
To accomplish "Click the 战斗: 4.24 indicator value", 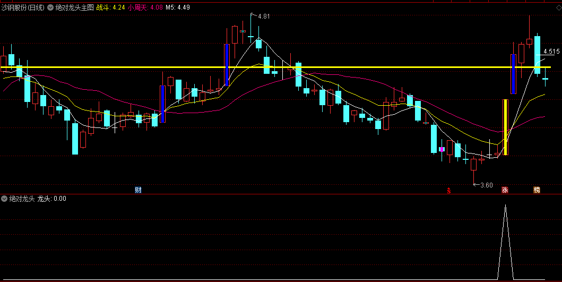I will click(111, 7).
